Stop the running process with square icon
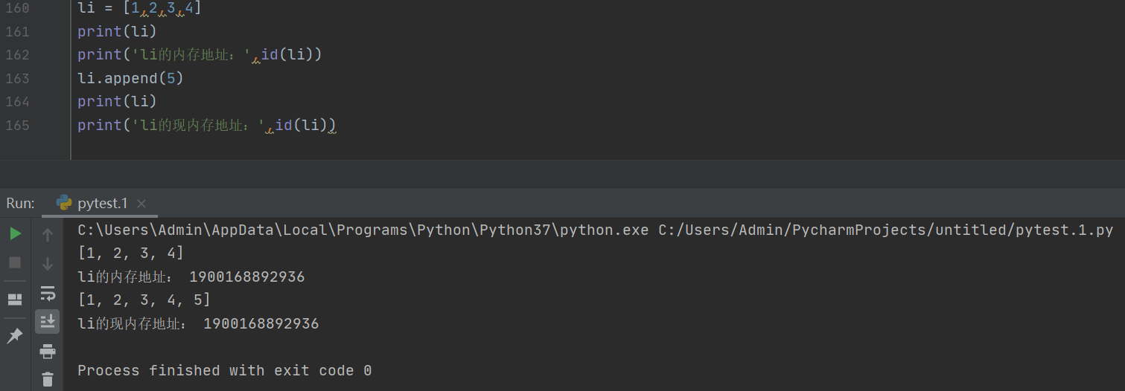 coord(15,262)
